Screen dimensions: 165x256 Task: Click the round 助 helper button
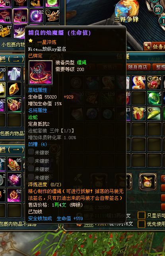tap(158, 10)
